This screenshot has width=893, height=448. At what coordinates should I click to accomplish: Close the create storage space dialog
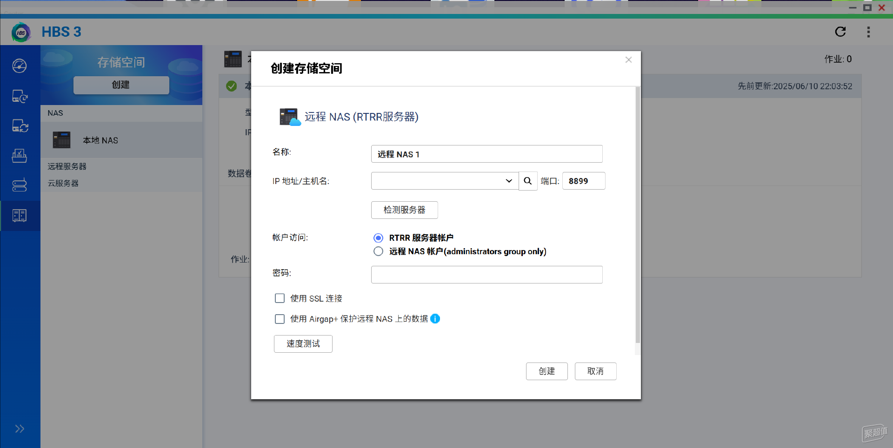coord(628,59)
